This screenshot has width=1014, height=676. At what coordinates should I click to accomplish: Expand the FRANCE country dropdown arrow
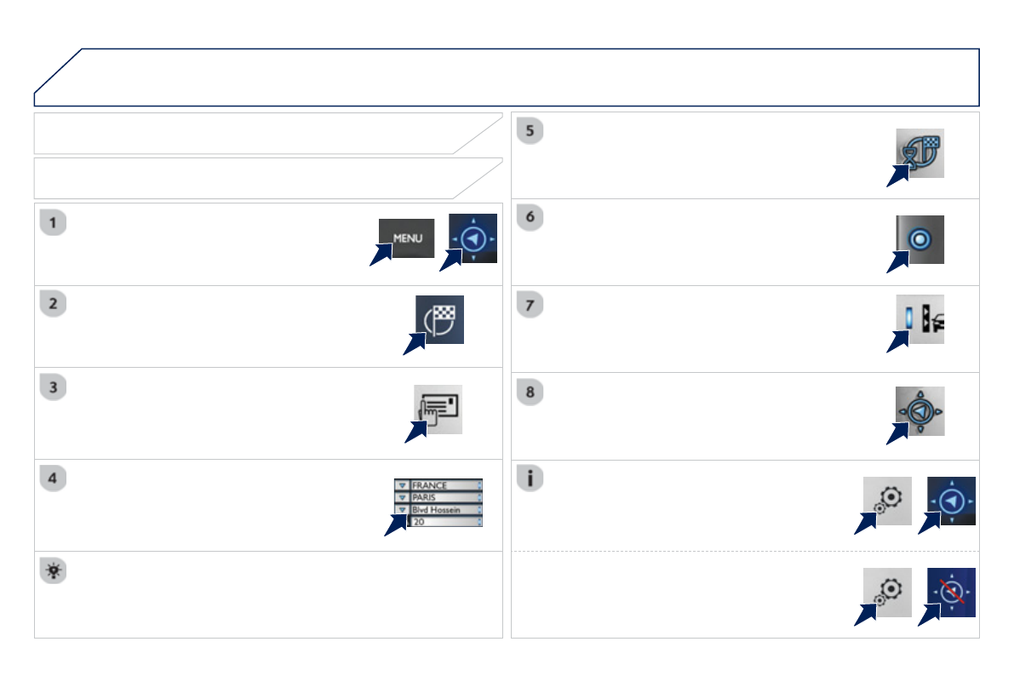[402, 485]
